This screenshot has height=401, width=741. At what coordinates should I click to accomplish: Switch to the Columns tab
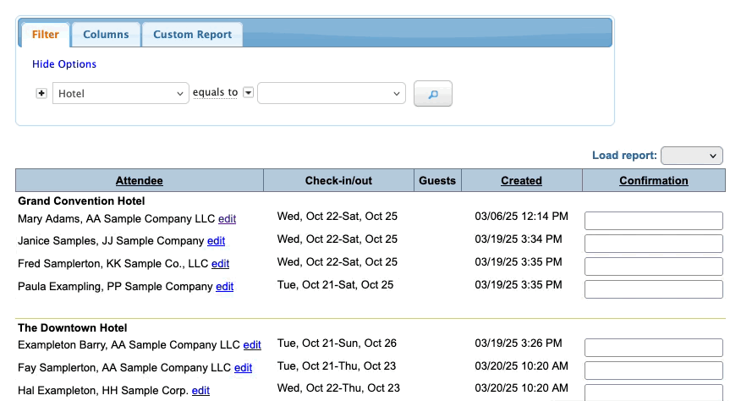(106, 35)
